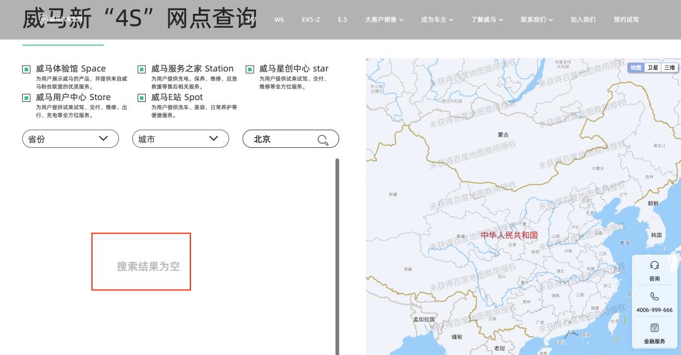Image resolution: width=681 pixels, height=355 pixels.
Task: Open the 城市 city dropdown
Action: click(x=181, y=138)
